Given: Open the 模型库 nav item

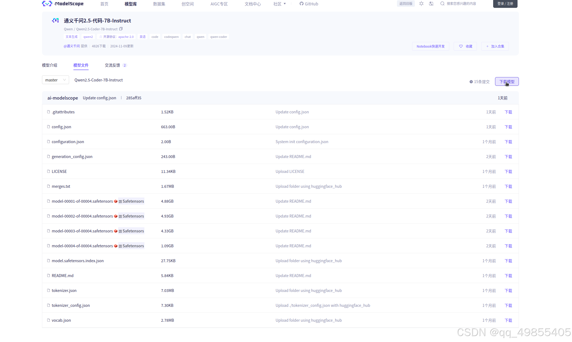Looking at the screenshot, I should coord(131,4).
